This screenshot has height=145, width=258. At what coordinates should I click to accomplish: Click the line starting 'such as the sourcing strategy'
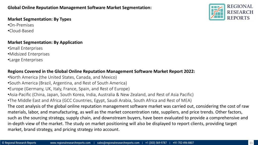pos(128,118)
